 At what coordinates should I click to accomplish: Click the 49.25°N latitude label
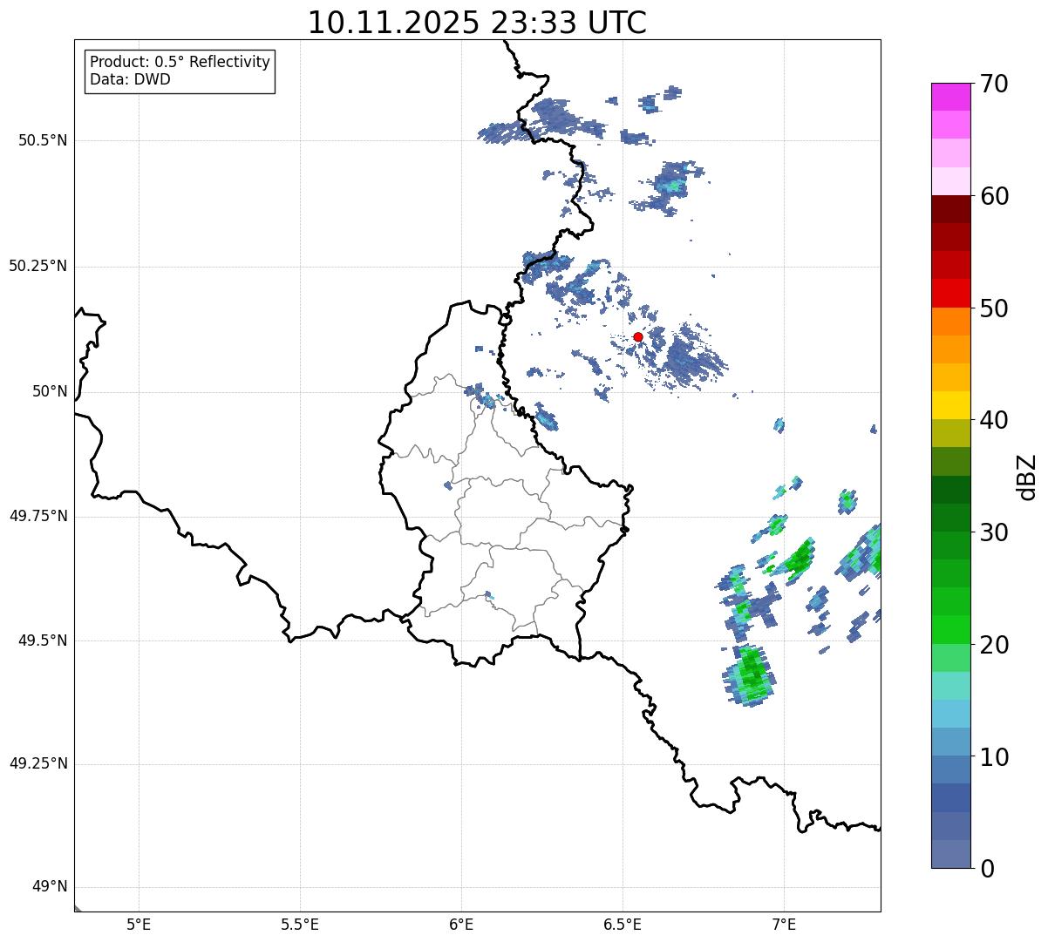coord(38,763)
